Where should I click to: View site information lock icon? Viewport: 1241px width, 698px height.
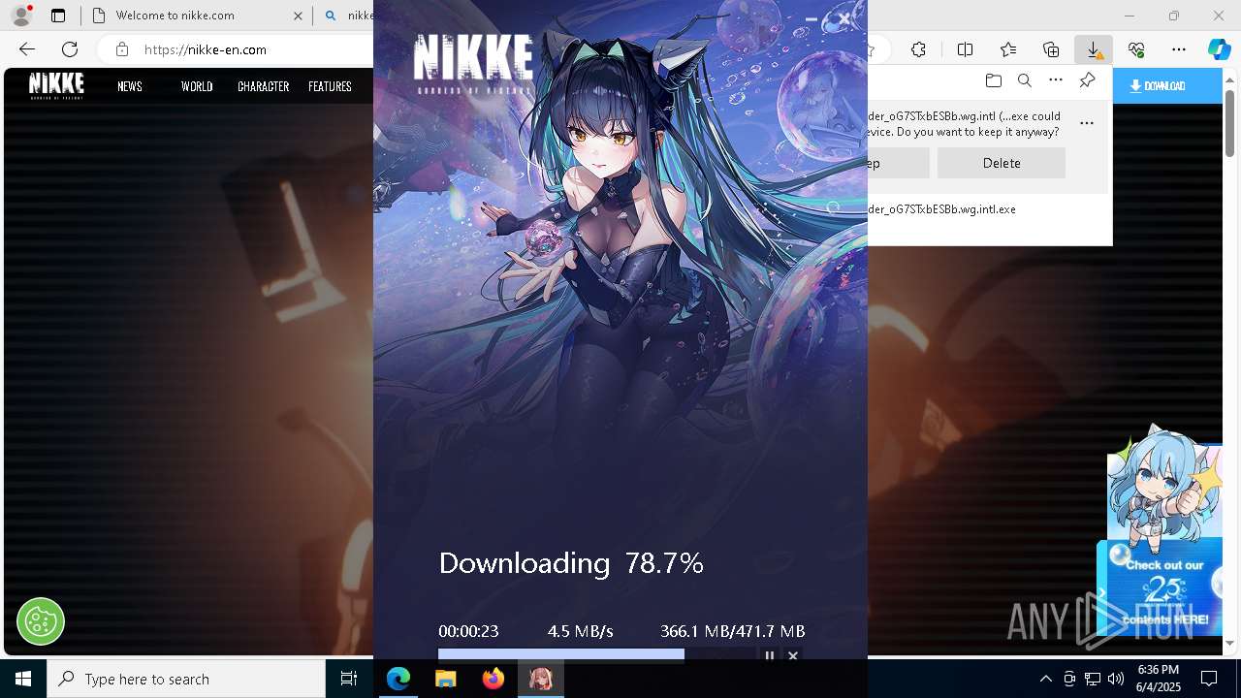point(121,49)
